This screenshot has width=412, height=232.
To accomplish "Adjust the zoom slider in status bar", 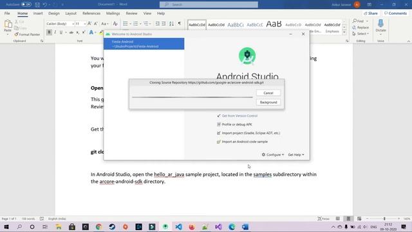I will click(x=384, y=219).
